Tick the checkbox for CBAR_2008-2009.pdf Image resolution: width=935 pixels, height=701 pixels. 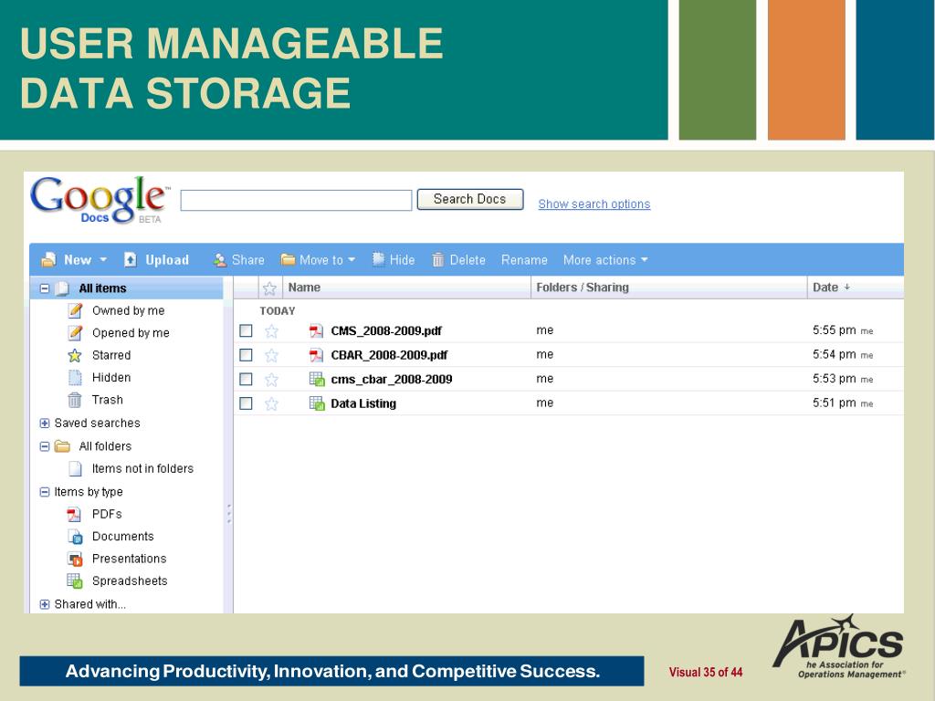point(246,355)
